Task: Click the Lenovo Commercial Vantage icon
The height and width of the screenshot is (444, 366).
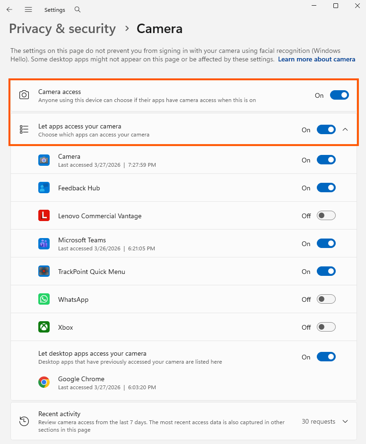Action: pos(44,215)
